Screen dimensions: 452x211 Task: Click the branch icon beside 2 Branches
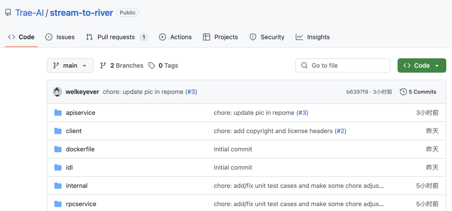103,66
